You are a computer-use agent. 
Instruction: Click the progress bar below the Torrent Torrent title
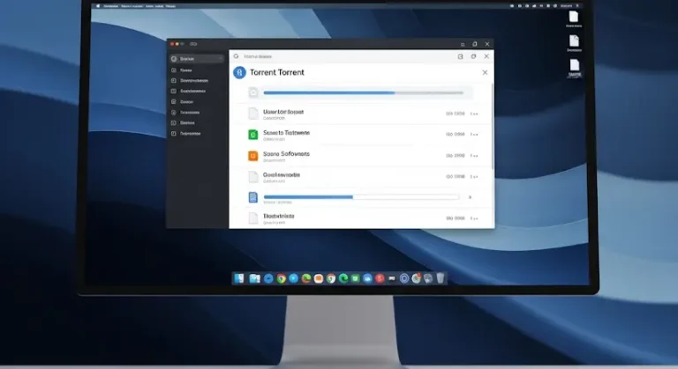[x=363, y=92]
